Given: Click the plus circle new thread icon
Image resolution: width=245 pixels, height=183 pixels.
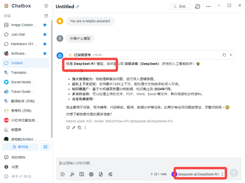Looking at the screenshot, I should 62,174.
